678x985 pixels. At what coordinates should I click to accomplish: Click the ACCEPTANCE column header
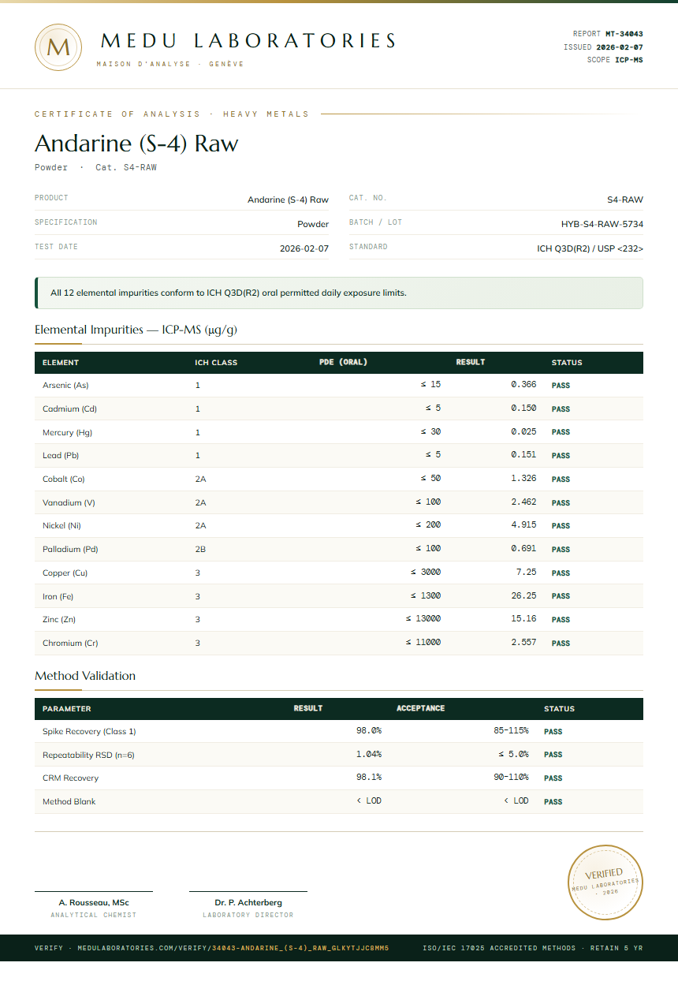[421, 708]
